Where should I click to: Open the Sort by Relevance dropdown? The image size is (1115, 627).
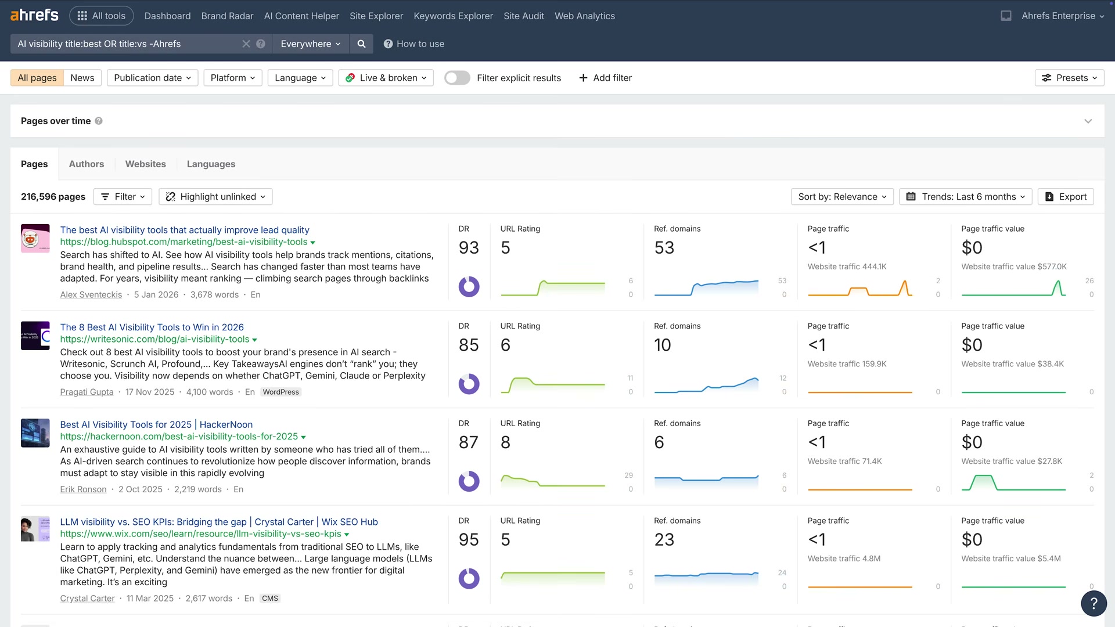point(842,197)
